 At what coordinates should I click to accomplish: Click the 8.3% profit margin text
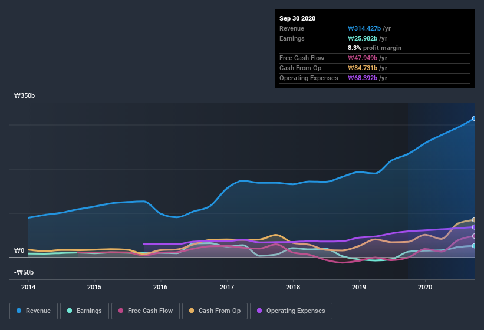(x=375, y=48)
